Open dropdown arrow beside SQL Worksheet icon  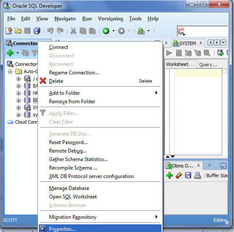(148, 31)
